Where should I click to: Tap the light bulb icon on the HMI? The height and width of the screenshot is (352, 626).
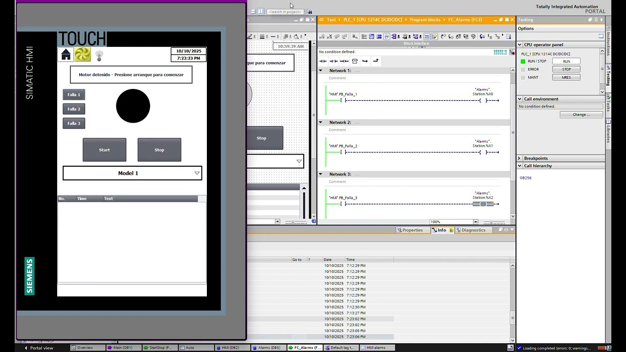[x=99, y=56]
